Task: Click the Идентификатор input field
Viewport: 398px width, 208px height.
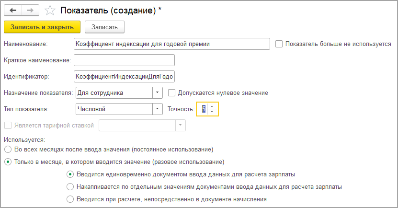Action: pos(124,76)
